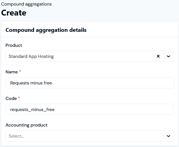Open the Accounting product dropdown arrow
The width and height of the screenshot is (179, 147).
[x=168, y=136]
